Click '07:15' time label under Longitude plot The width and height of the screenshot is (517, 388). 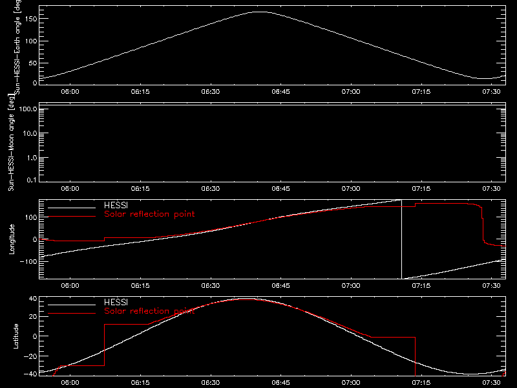[x=421, y=286]
